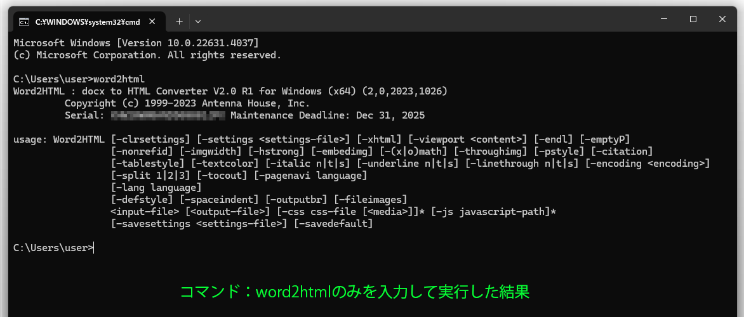Click the [-clrsettings] option in usage
This screenshot has height=317, width=744.
coord(150,139)
